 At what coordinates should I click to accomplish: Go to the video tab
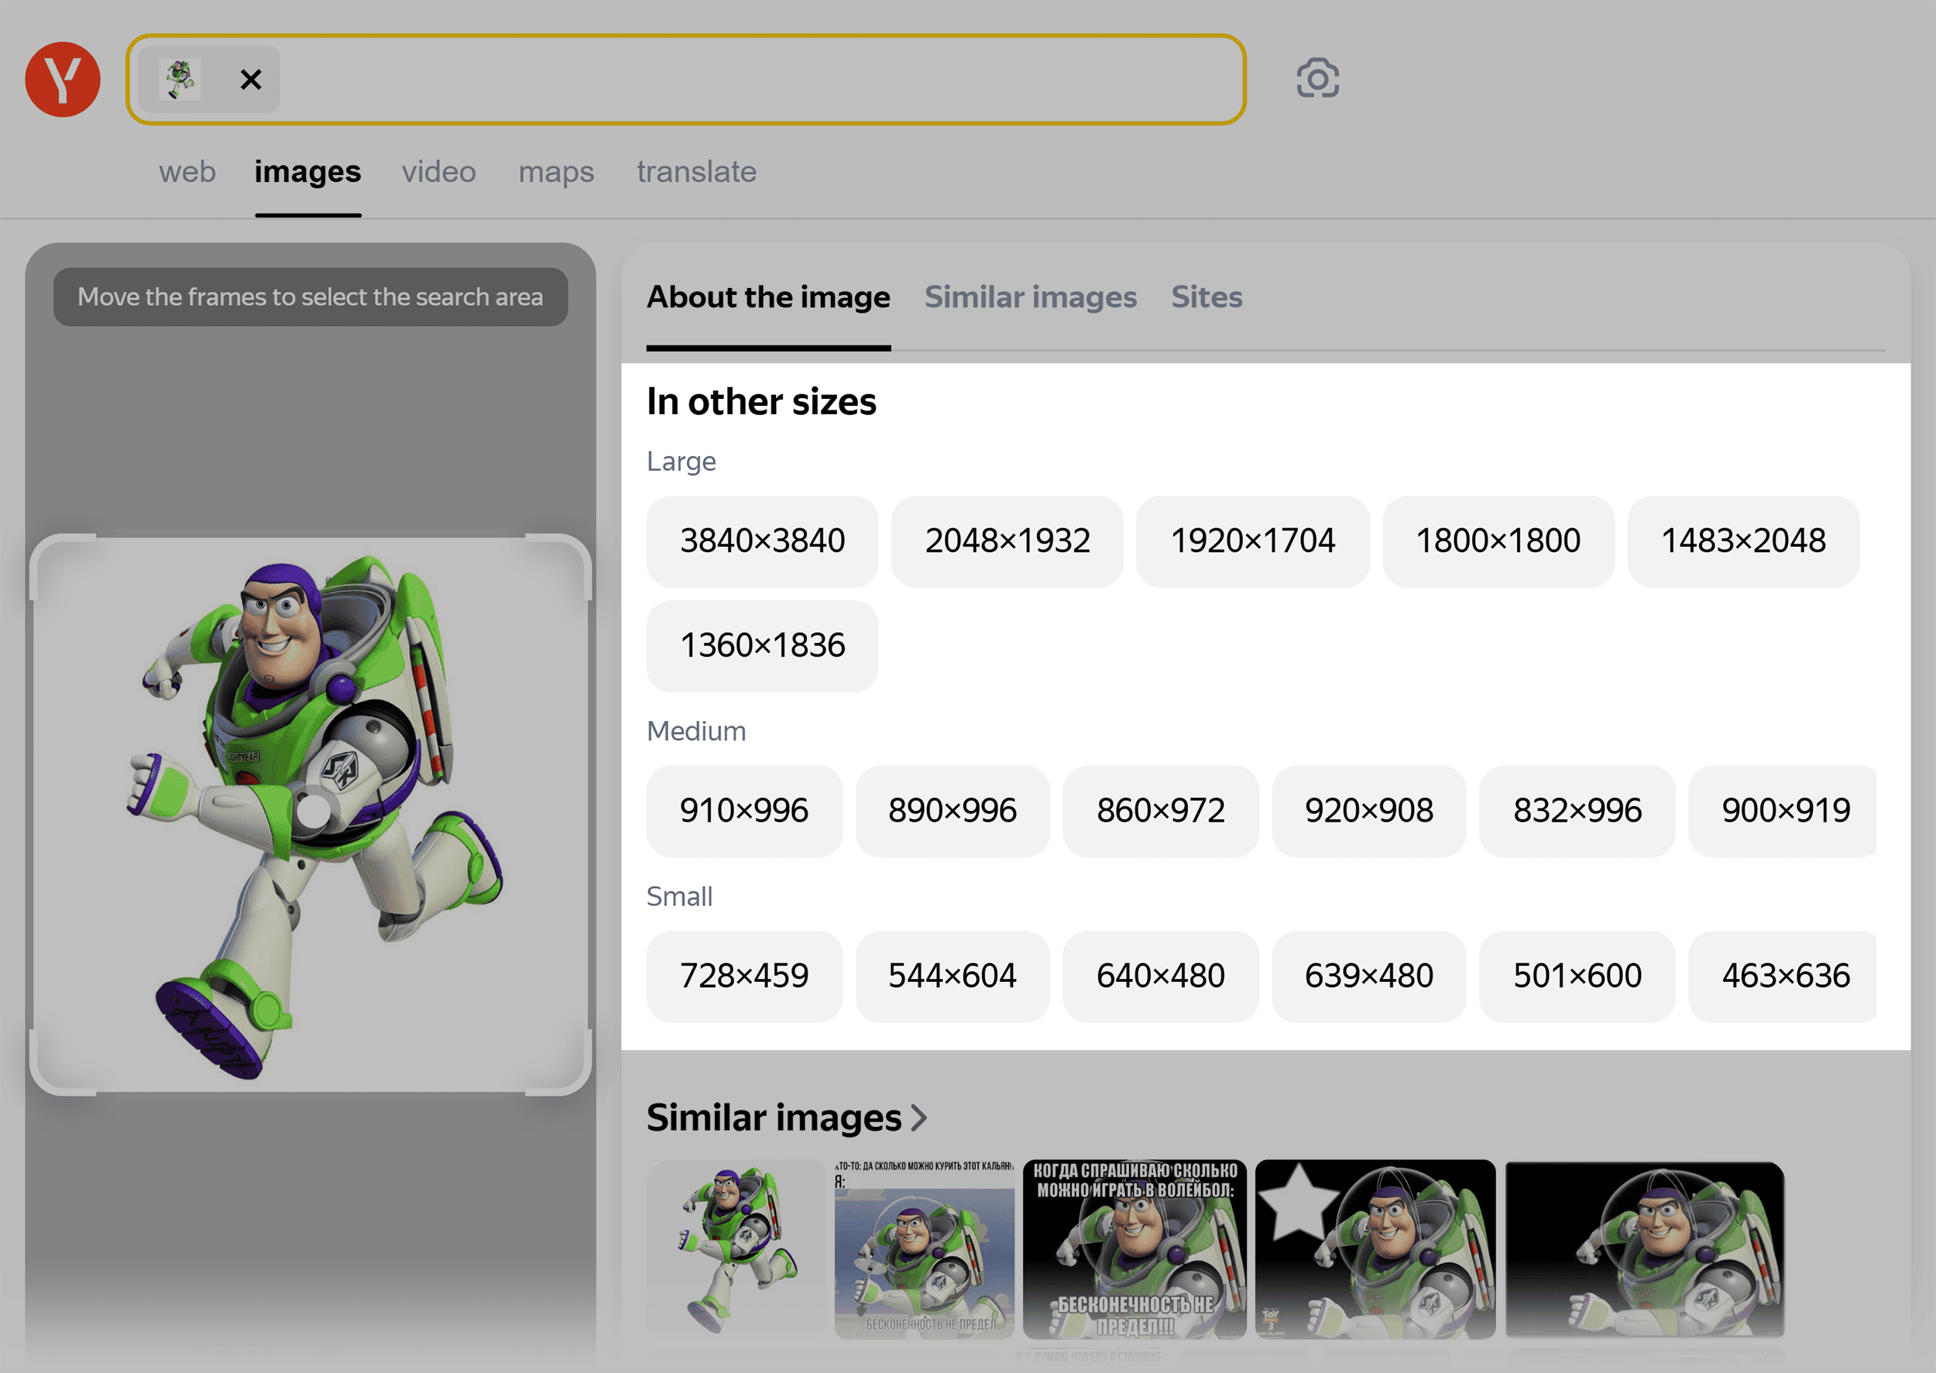coord(439,172)
